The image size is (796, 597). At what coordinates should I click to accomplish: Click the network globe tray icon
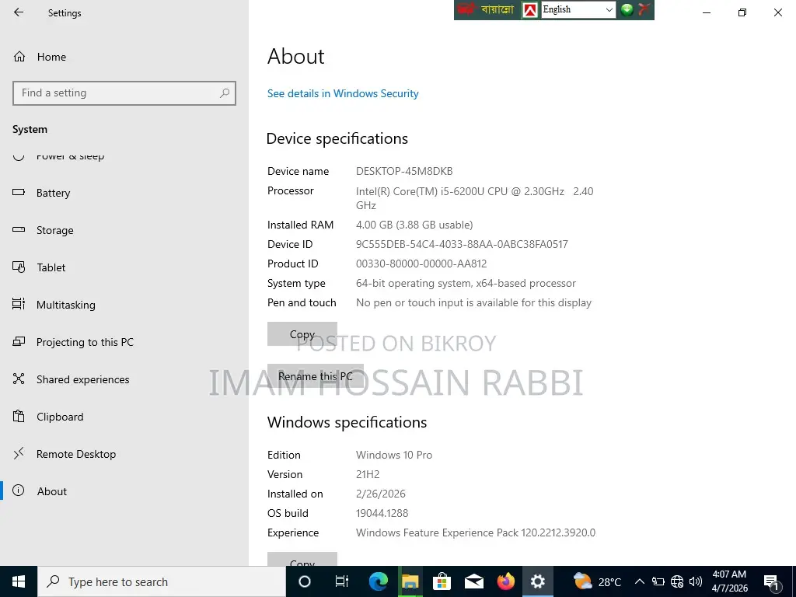point(677,581)
